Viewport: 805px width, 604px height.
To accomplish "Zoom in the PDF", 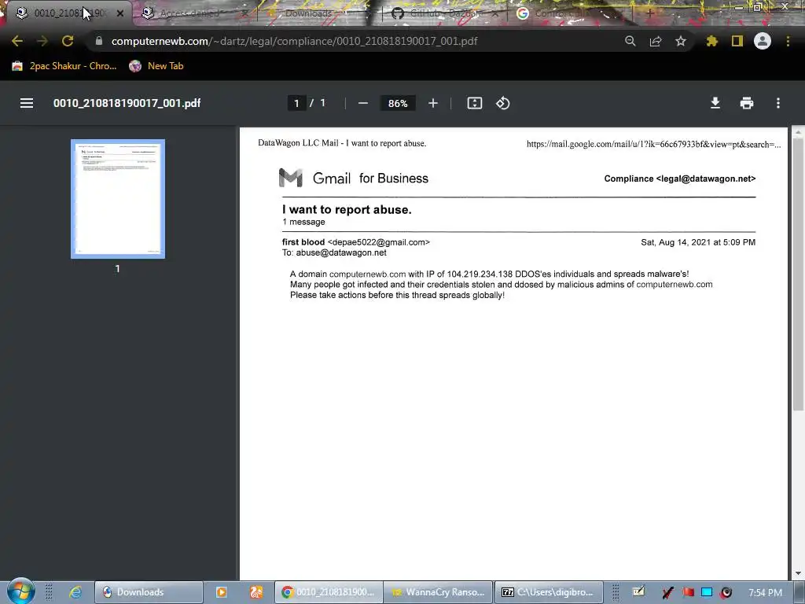I will [433, 103].
